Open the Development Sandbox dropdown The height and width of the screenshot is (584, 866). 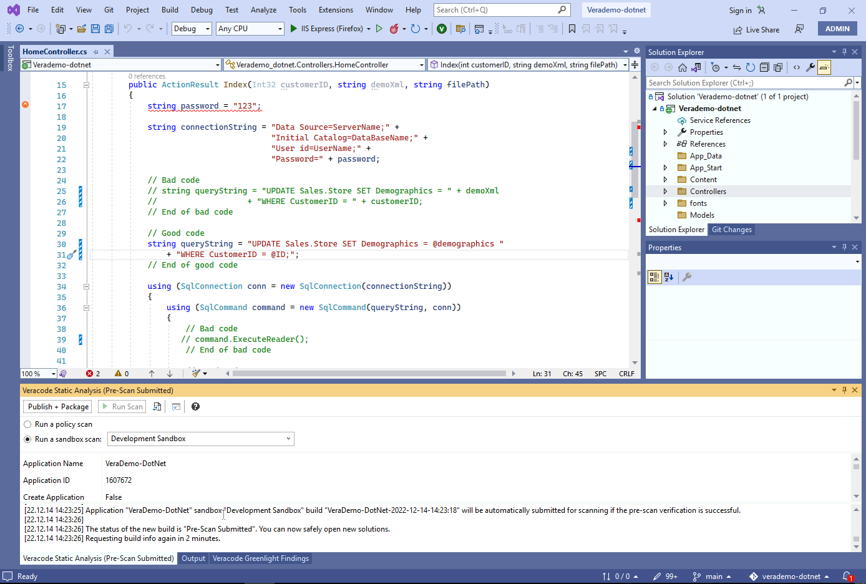tap(201, 439)
